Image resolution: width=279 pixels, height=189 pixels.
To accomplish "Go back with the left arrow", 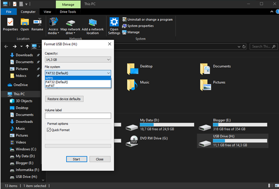I will [x=6, y=47].
